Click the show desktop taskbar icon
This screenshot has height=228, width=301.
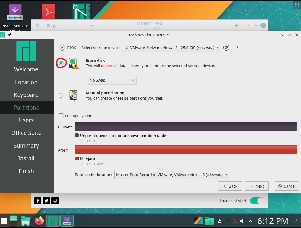pos(13,221)
